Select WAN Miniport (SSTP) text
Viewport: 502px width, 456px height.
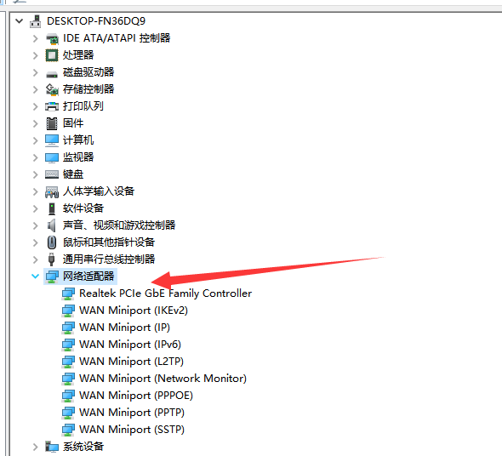pyautogui.click(x=132, y=430)
